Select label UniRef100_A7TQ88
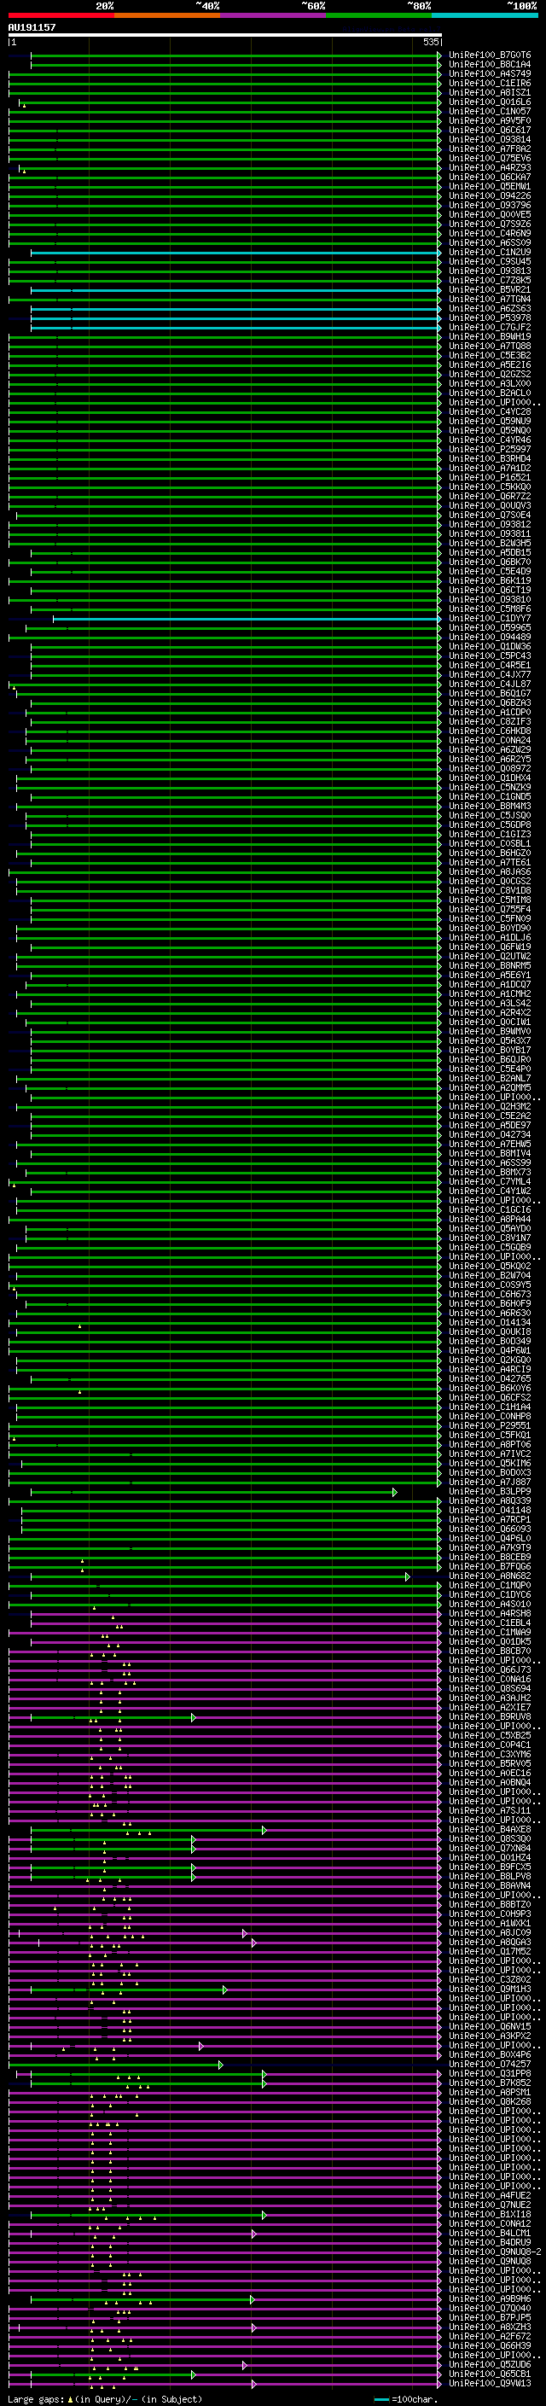The height and width of the screenshot is (2406, 546). [489, 346]
